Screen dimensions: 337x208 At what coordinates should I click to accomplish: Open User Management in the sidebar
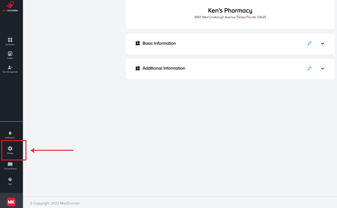coord(10,69)
